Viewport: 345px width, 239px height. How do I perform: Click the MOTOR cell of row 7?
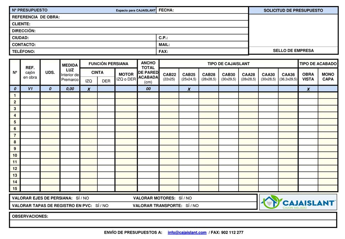[x=126, y=136]
